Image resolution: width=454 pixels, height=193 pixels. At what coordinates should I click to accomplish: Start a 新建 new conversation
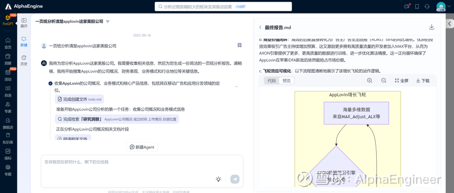click(24, 42)
